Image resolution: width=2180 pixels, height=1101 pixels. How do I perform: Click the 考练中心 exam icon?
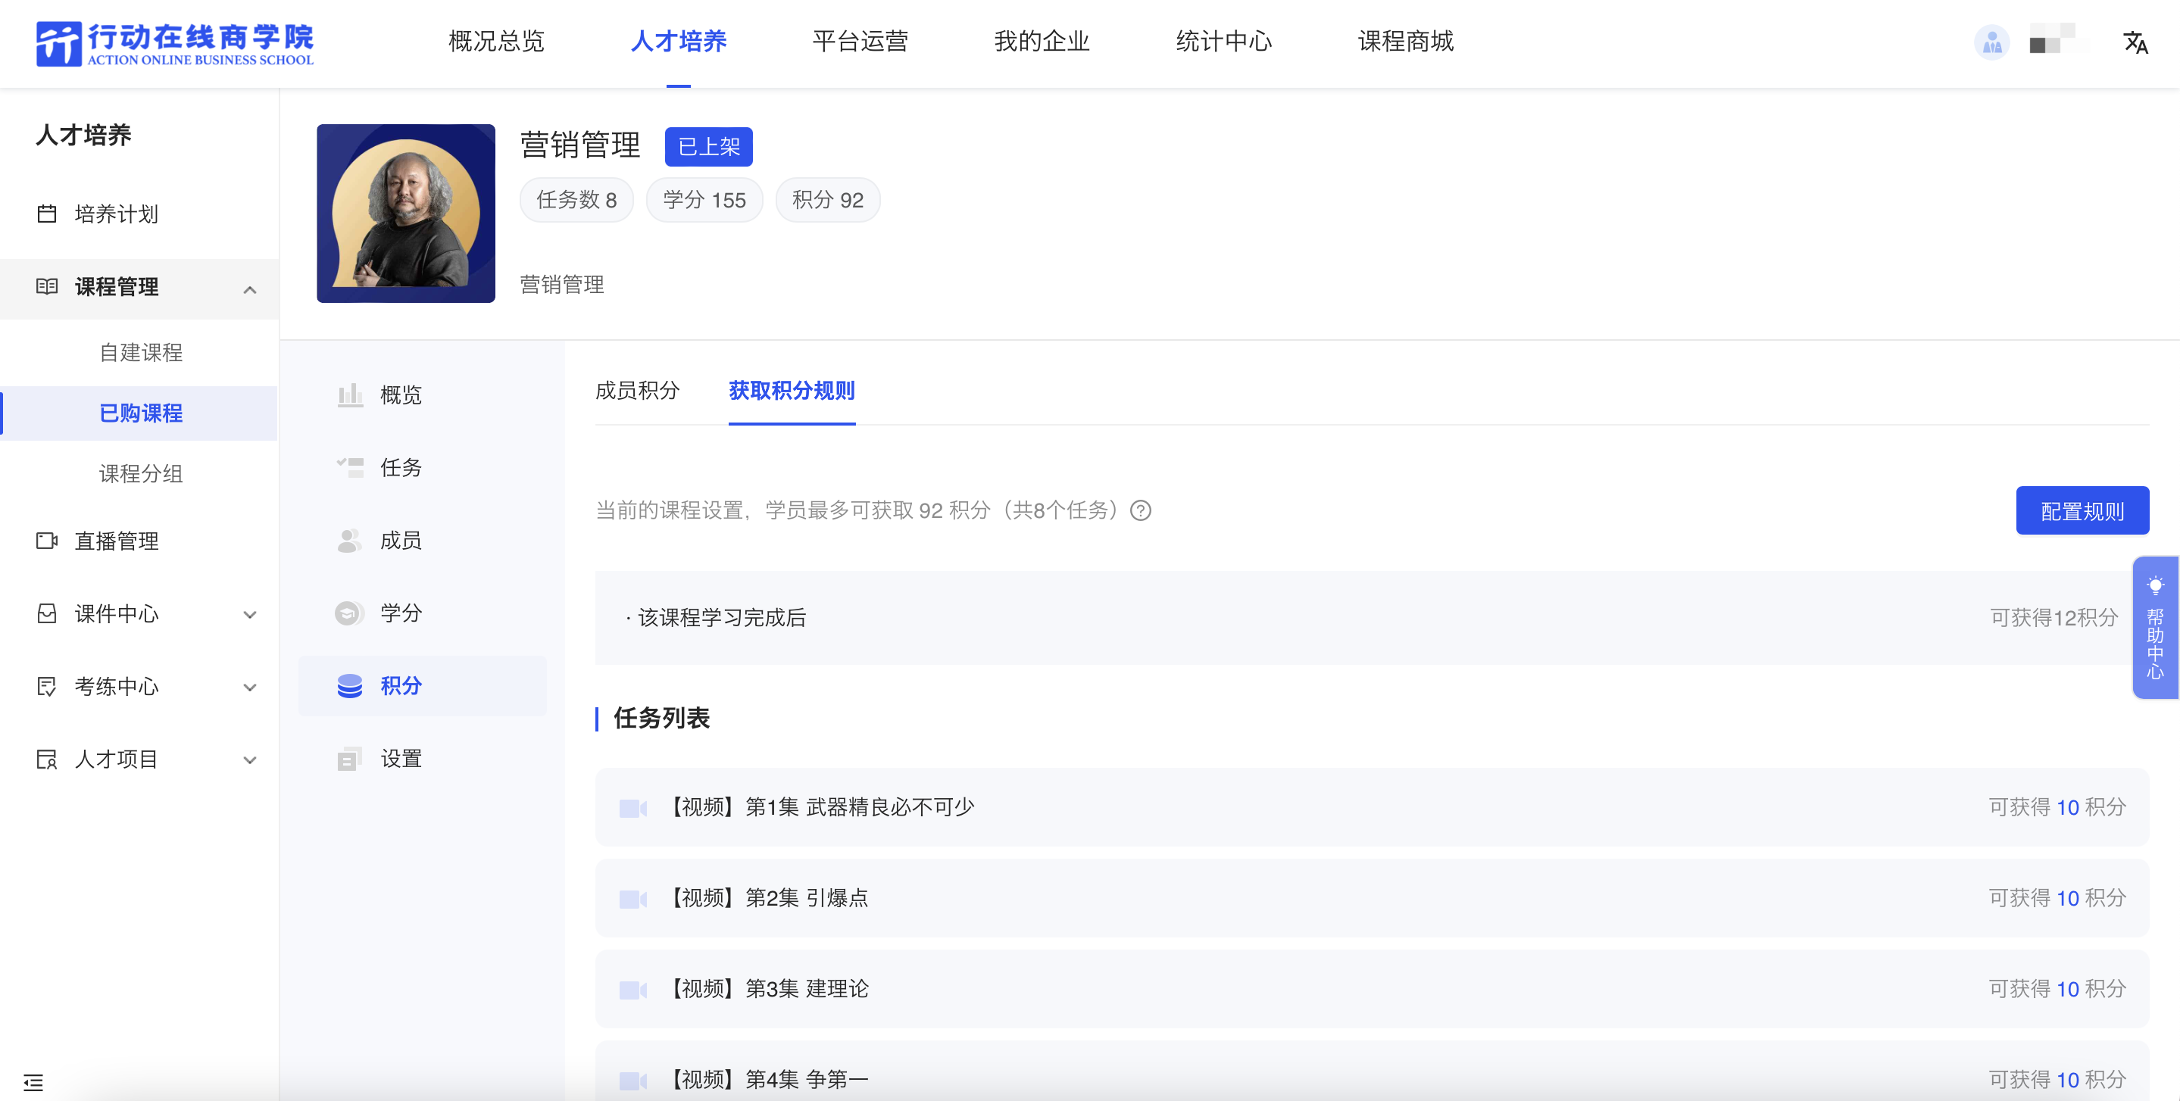(x=48, y=685)
